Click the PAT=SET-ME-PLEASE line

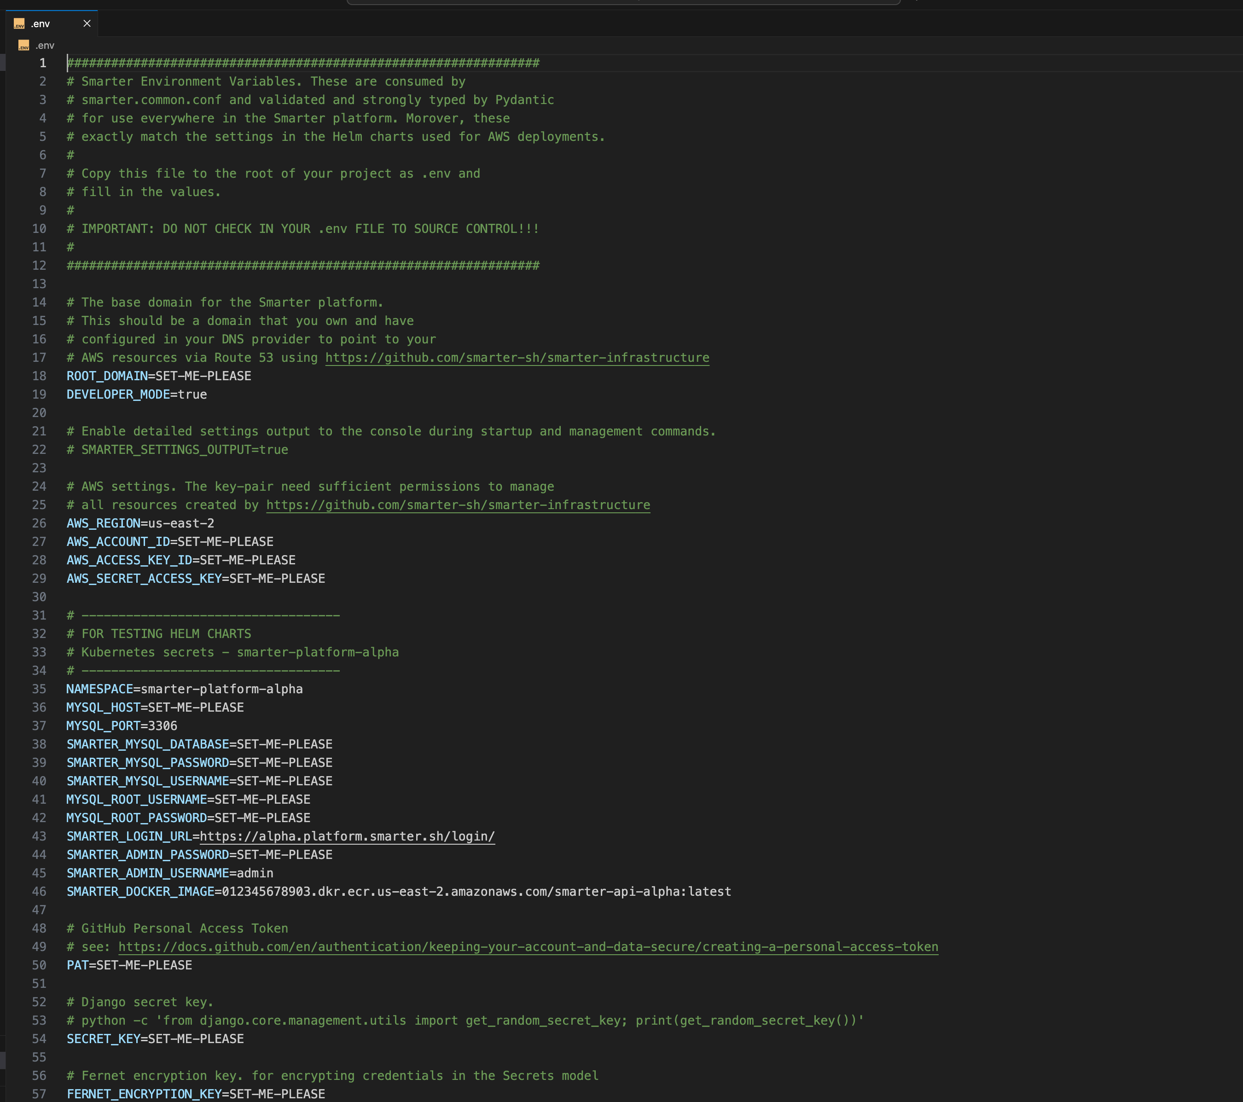129,965
